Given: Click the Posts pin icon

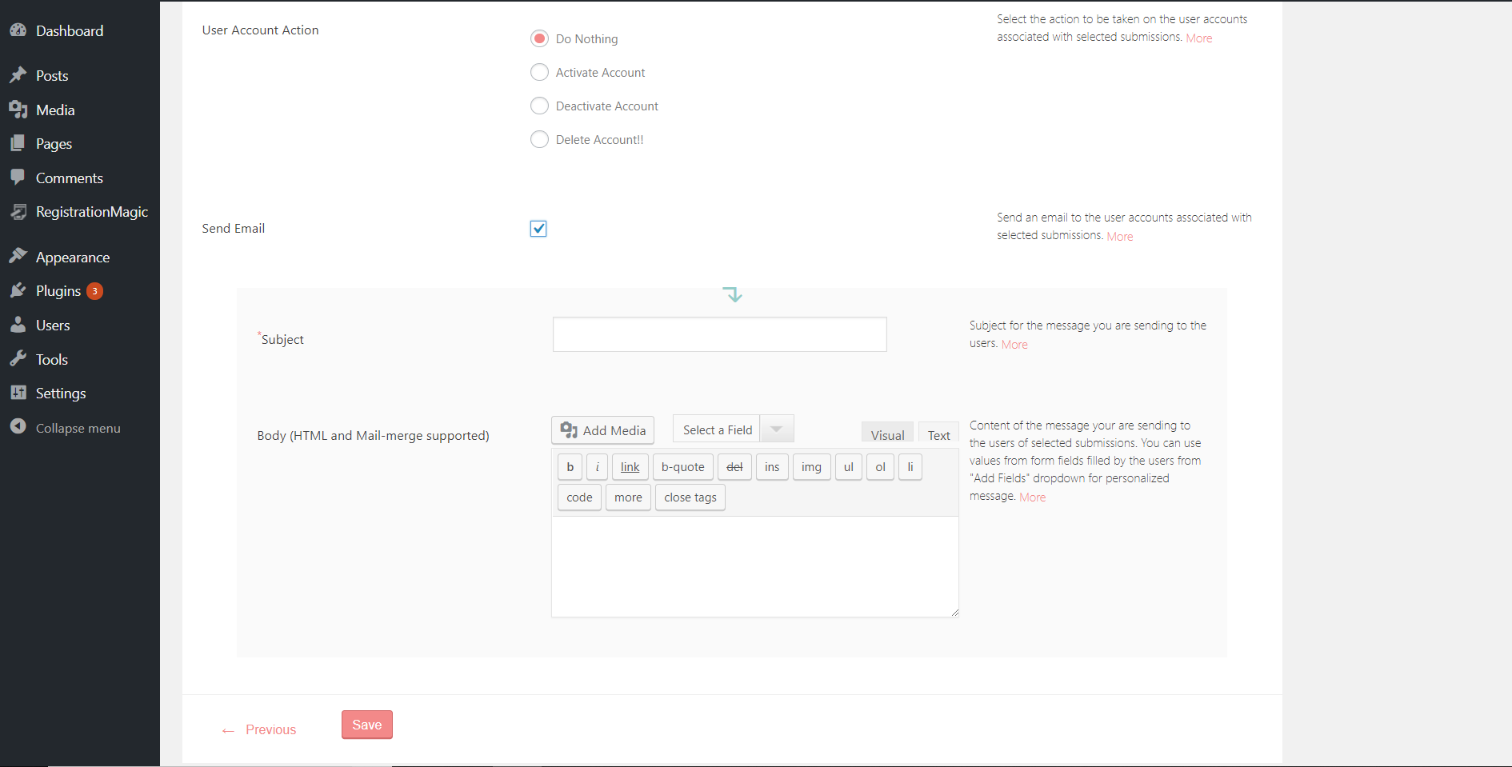Looking at the screenshot, I should pyautogui.click(x=18, y=75).
